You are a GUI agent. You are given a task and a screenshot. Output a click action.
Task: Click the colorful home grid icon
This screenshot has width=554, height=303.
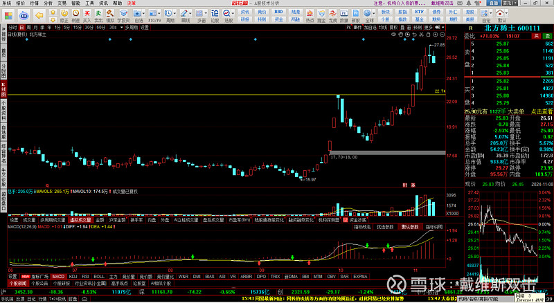point(8,15)
